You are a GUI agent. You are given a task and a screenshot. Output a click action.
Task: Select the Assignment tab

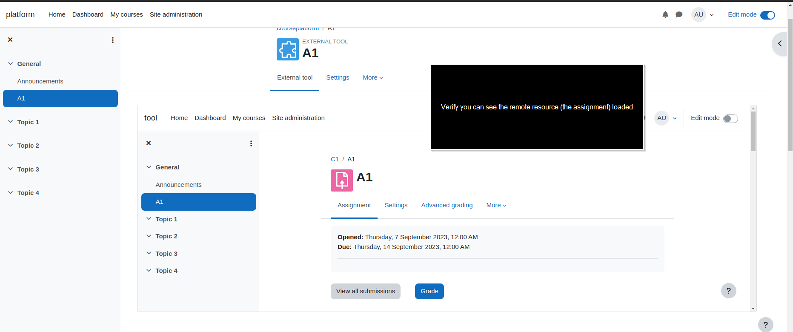click(x=354, y=205)
